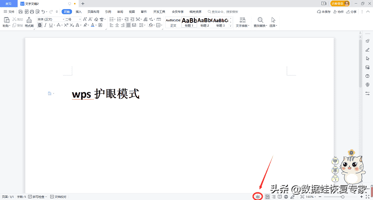Click the Format Painter brush
The width and height of the screenshot is (373, 200).
click(x=29, y=20)
